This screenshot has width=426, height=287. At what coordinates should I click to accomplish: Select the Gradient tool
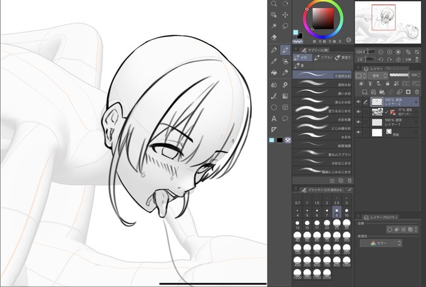click(285, 96)
